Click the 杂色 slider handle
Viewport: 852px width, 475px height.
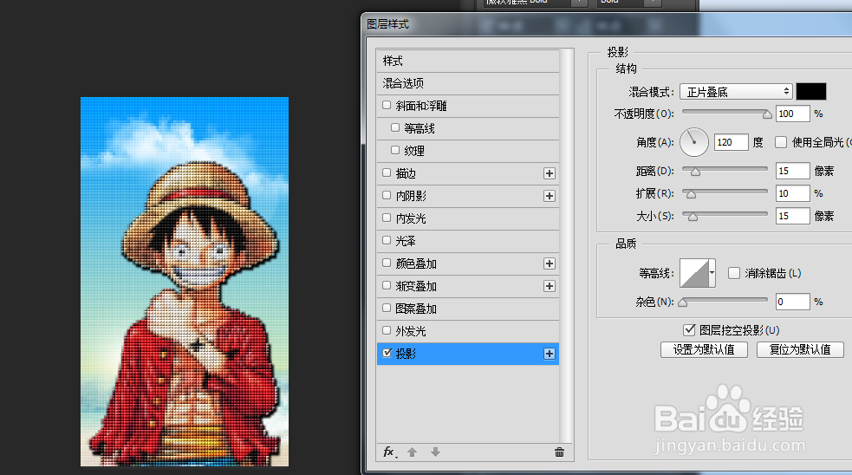click(x=683, y=303)
